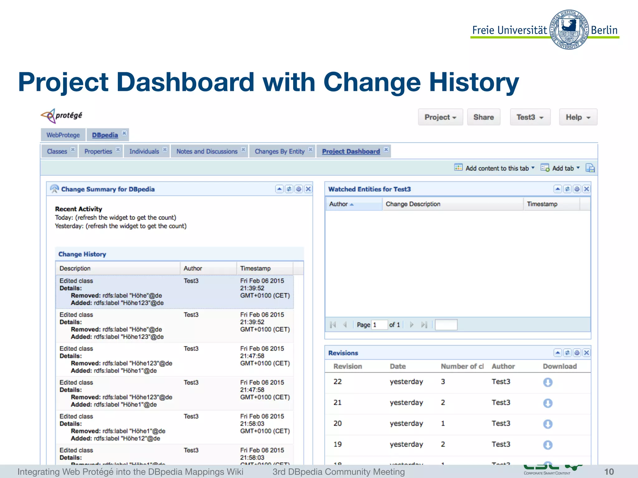Open the Changes By Entity tab
Viewport: 638px width, 478px height.
coord(280,152)
